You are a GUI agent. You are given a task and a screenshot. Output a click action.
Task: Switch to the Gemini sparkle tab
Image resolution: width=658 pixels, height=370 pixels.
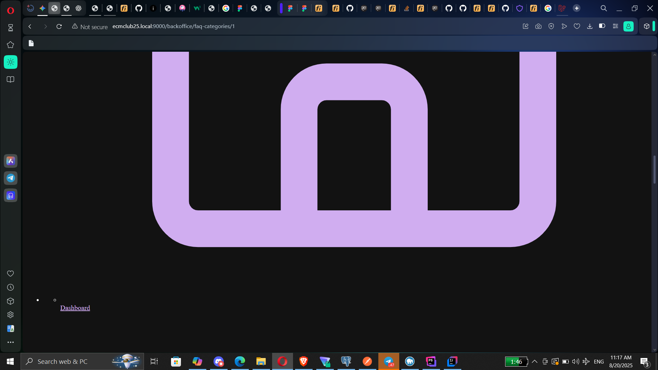[42, 8]
